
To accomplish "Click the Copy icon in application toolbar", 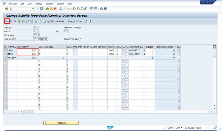I will pos(40,21).
